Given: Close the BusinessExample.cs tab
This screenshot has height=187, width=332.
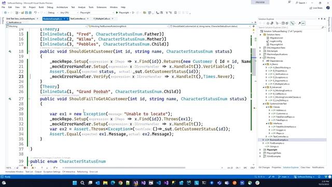Looking at the screenshot, I should (x=68, y=19).
